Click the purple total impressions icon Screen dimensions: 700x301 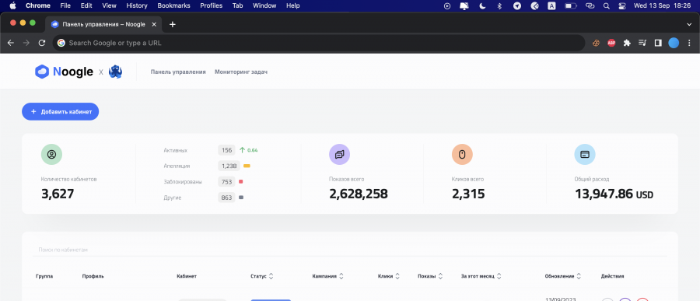[x=339, y=154]
